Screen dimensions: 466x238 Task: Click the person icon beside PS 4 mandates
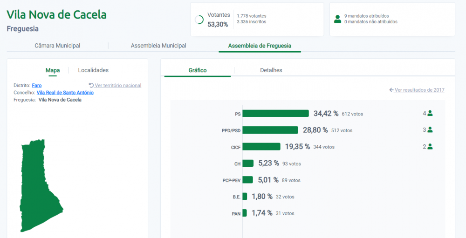(x=430, y=113)
